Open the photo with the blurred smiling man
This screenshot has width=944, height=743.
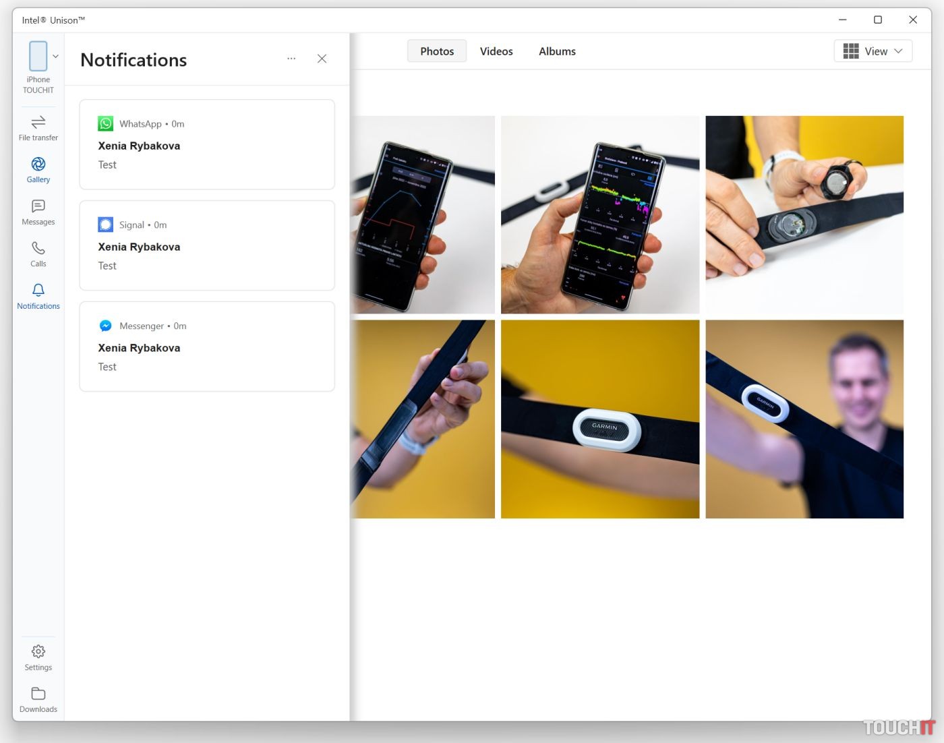pos(804,419)
